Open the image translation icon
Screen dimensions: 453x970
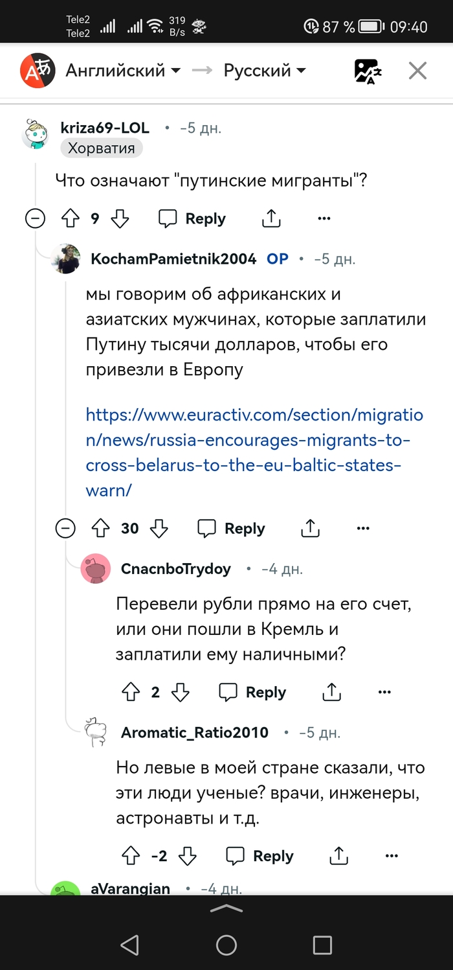[x=368, y=71]
